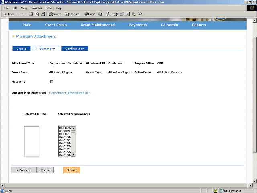This screenshot has width=257, height=193.
Task: Switch to the Create tab
Action: coord(21,49)
